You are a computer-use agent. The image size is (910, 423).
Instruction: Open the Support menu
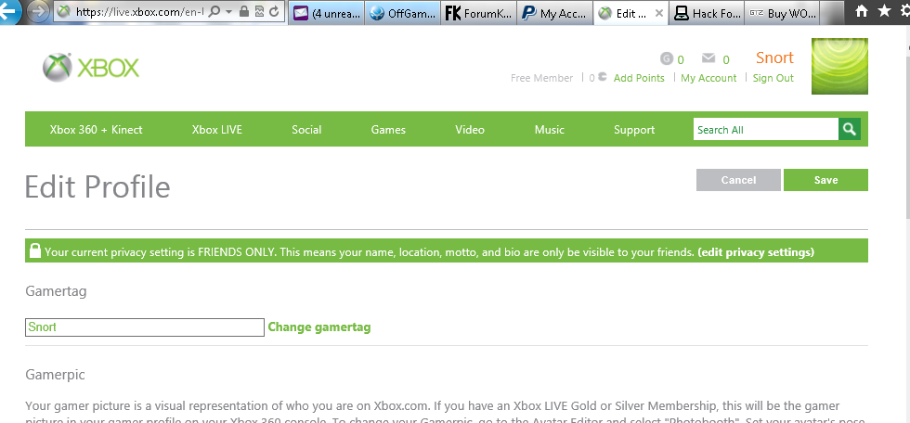[x=634, y=130]
